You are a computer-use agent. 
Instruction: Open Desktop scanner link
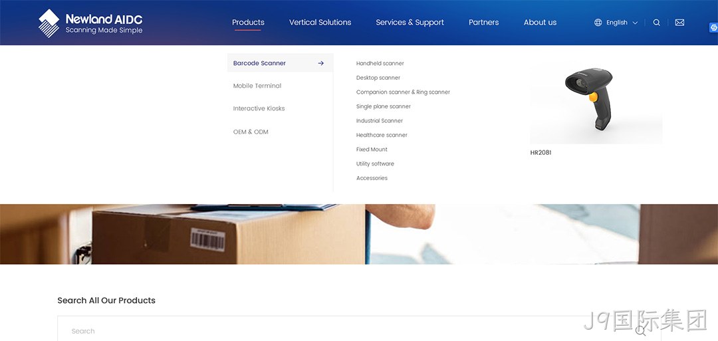pyautogui.click(x=378, y=78)
